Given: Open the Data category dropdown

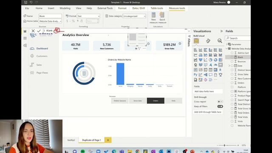Looking at the screenshot, I should [x=134, y=16].
